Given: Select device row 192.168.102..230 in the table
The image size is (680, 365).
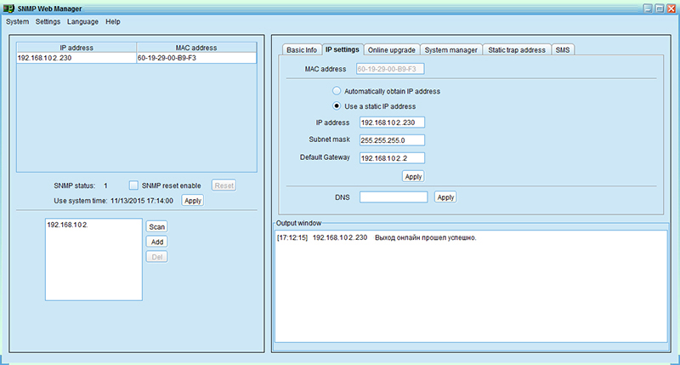Looking at the screenshot, I should click(x=137, y=58).
